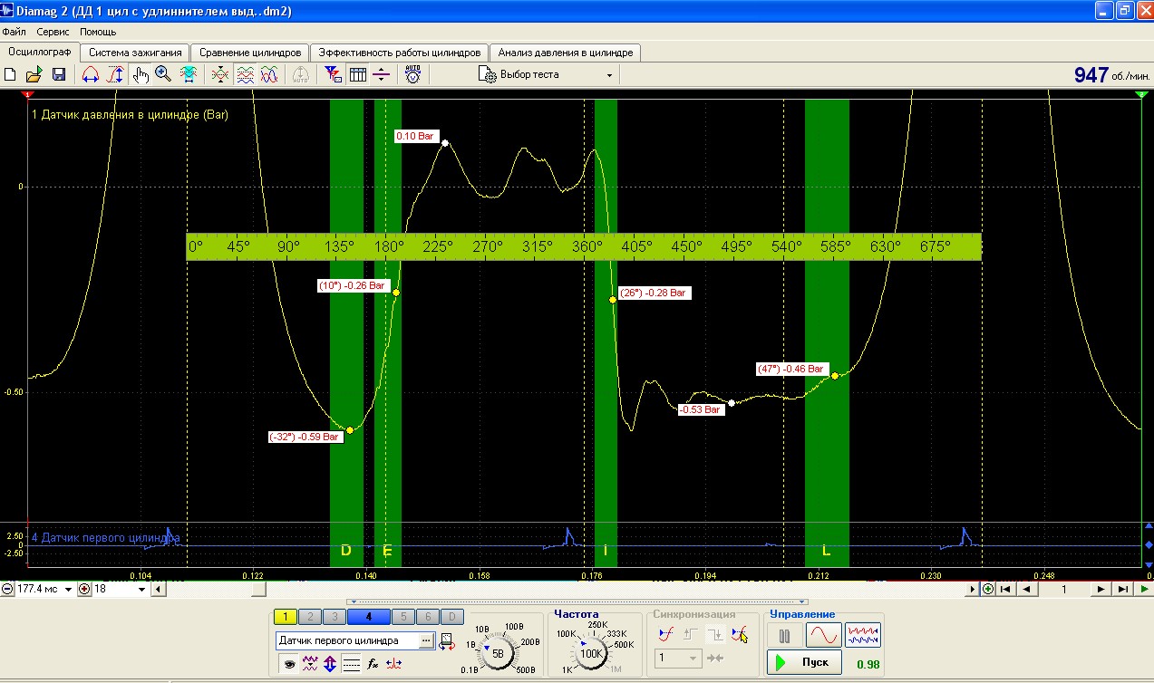Viewport: 1154px width, 683px height.
Task: Toggle the stacked waveforms view icon
Action: coord(245,75)
